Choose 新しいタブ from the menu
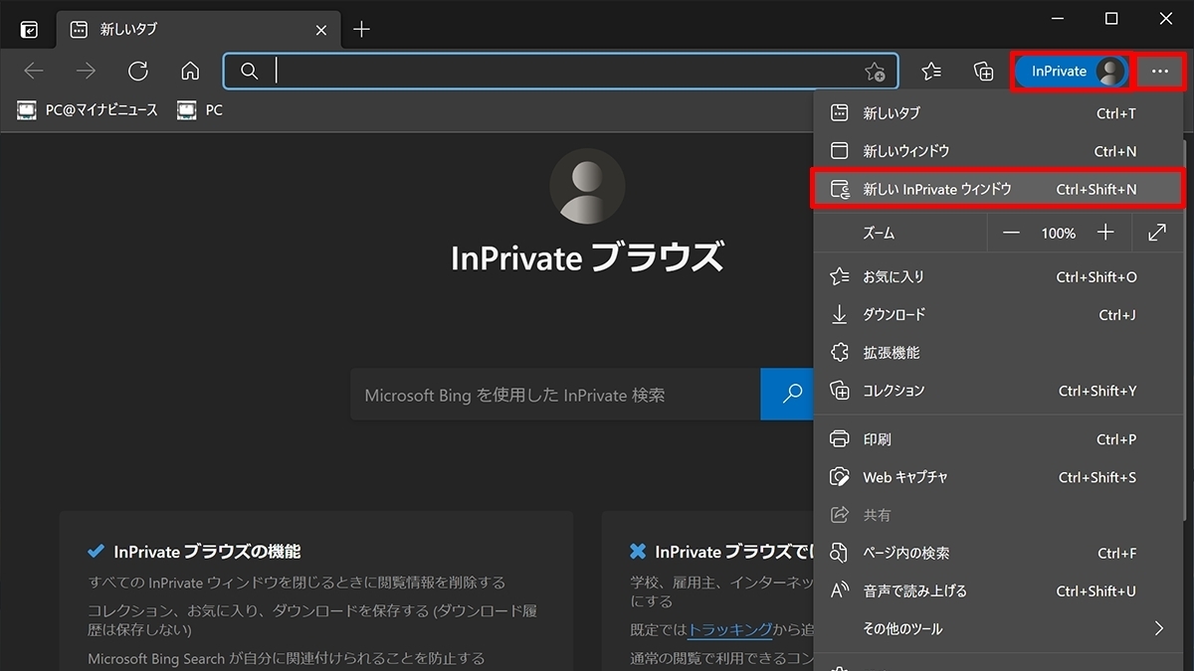The width and height of the screenshot is (1194, 671). [999, 113]
